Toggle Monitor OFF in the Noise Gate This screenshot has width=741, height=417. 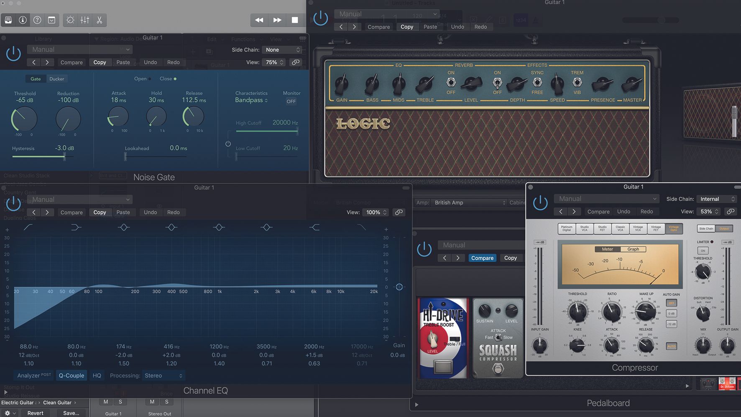pyautogui.click(x=291, y=101)
